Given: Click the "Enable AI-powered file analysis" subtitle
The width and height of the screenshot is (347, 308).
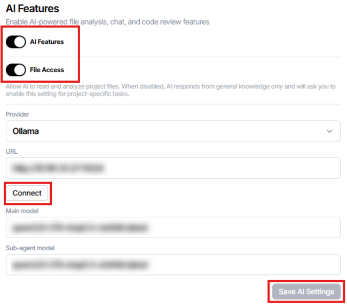Looking at the screenshot, I should tap(107, 22).
